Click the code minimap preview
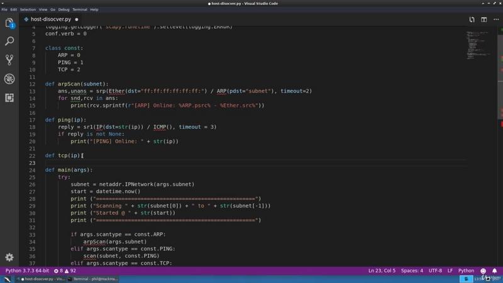 (478, 45)
